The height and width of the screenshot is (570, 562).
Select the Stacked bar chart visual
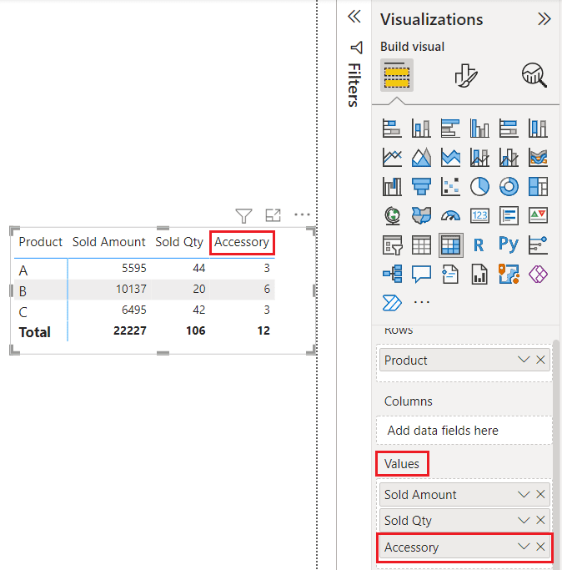tap(392, 129)
